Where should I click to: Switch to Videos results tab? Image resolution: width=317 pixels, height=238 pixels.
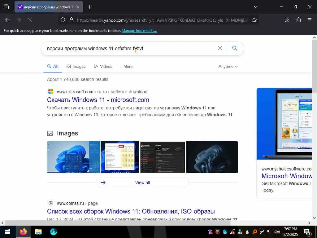103,66
